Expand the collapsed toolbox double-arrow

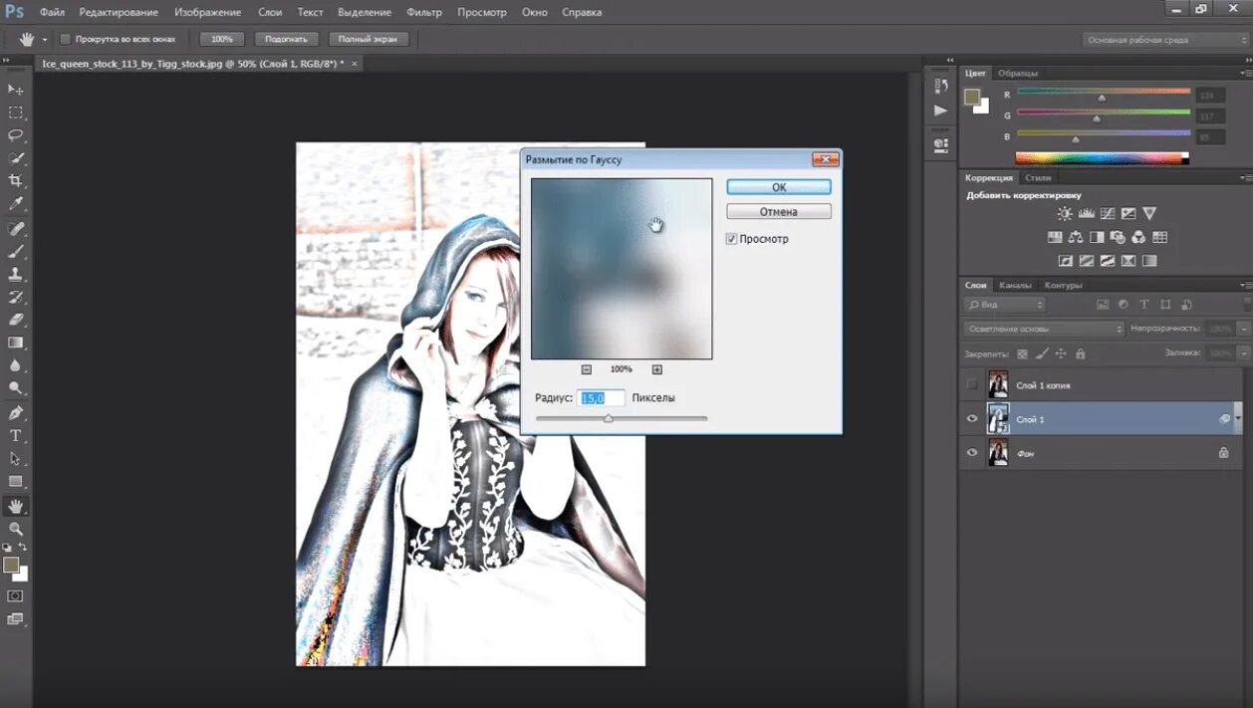tap(5, 61)
